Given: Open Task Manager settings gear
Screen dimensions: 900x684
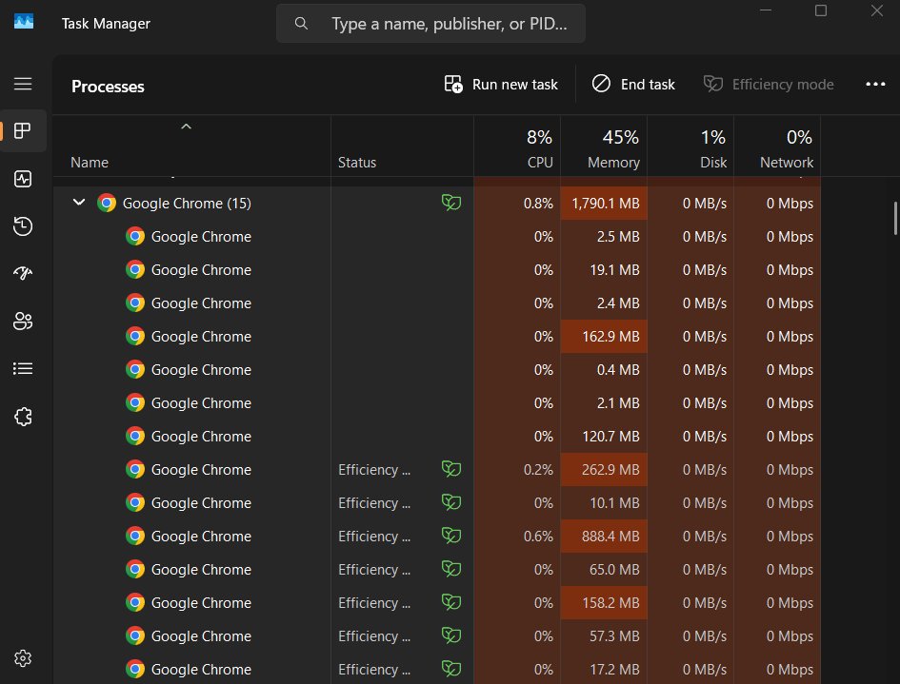Looking at the screenshot, I should tap(23, 658).
